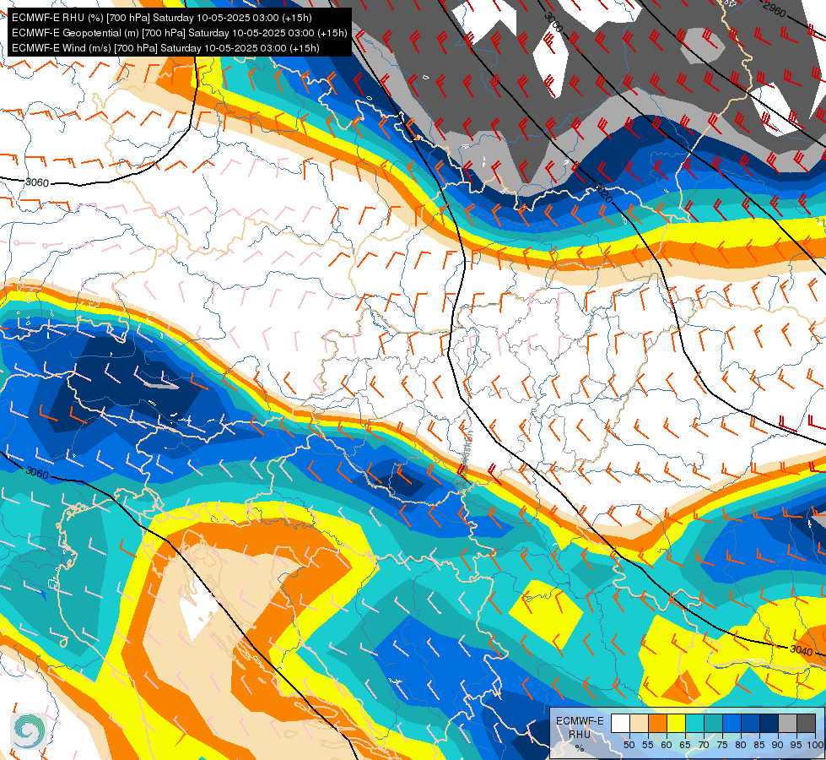Click the swirl logo icon in the bottom corner
The height and width of the screenshot is (760, 826).
(x=29, y=731)
